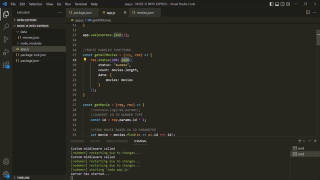The height and width of the screenshot is (180, 320).
Task: Open Run and Debug view
Action: [6, 52]
